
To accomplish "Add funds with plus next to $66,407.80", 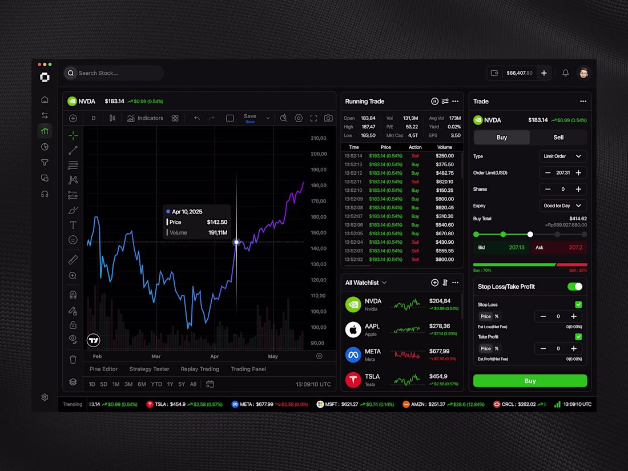I will point(544,73).
